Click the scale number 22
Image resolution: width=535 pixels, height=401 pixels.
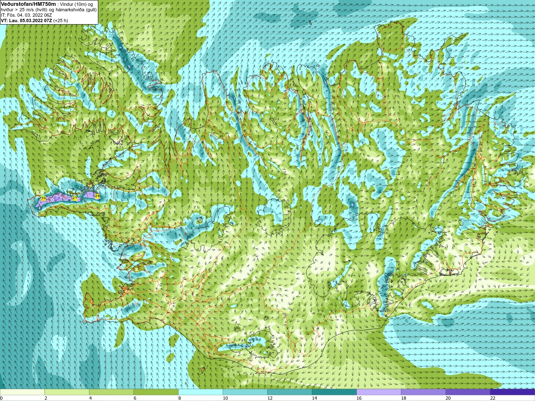(493, 398)
